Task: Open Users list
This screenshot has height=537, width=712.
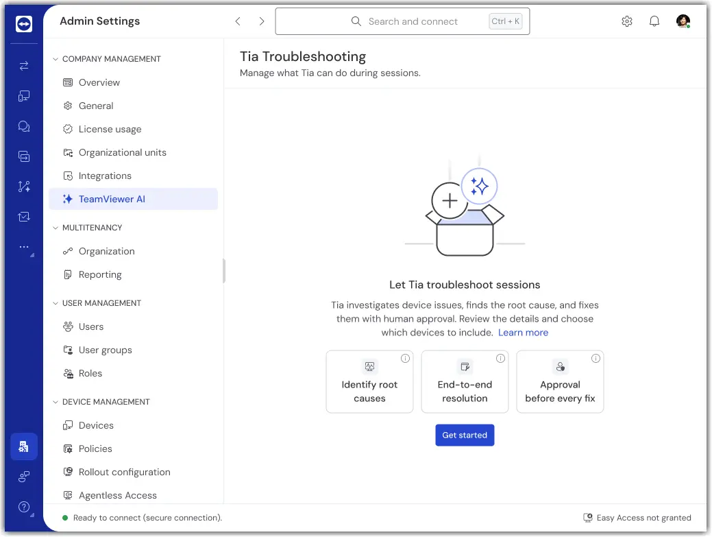Action: (x=133, y=326)
